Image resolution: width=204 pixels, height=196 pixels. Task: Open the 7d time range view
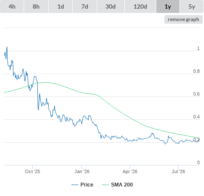tap(85, 6)
